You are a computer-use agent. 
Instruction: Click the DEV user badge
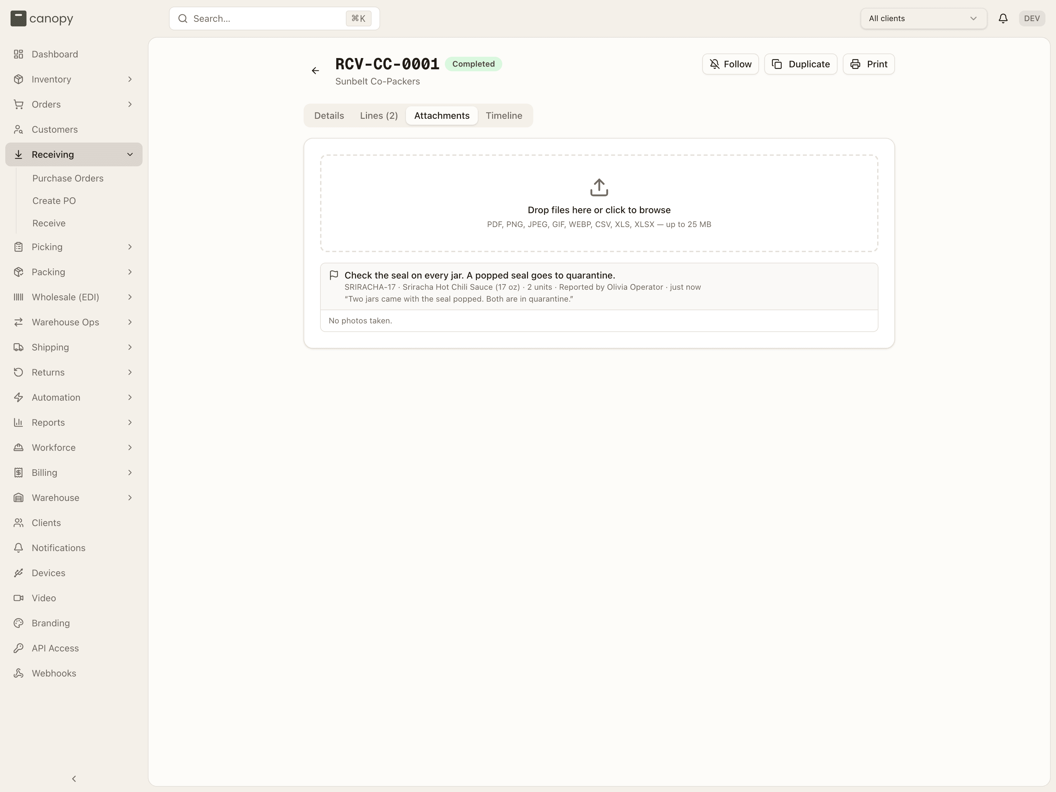point(1032,18)
